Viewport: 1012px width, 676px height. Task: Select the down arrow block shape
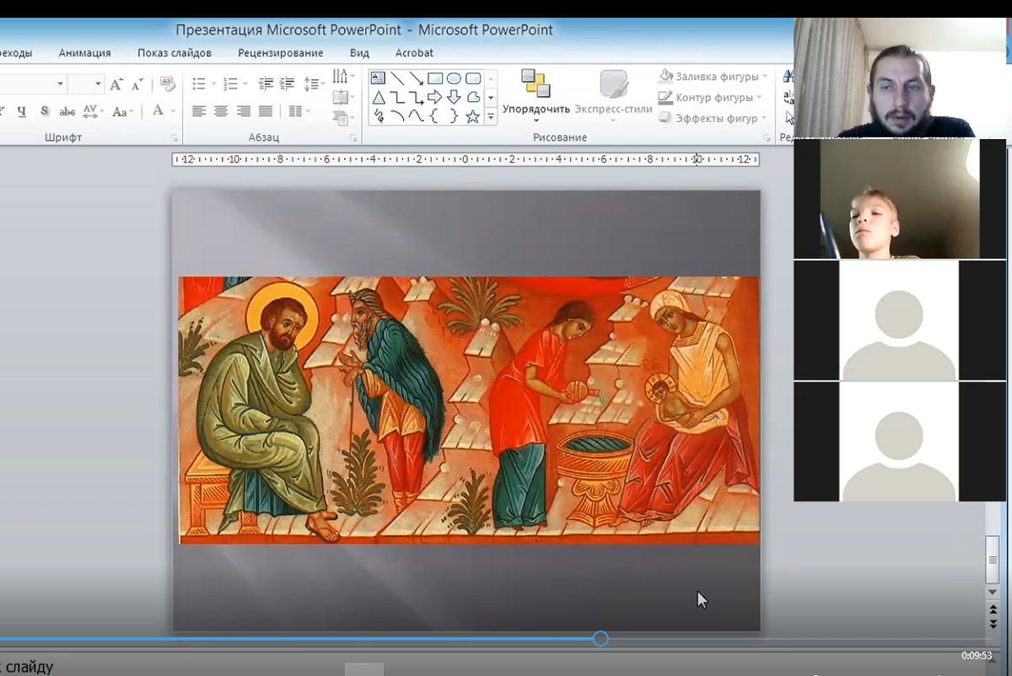[x=454, y=98]
